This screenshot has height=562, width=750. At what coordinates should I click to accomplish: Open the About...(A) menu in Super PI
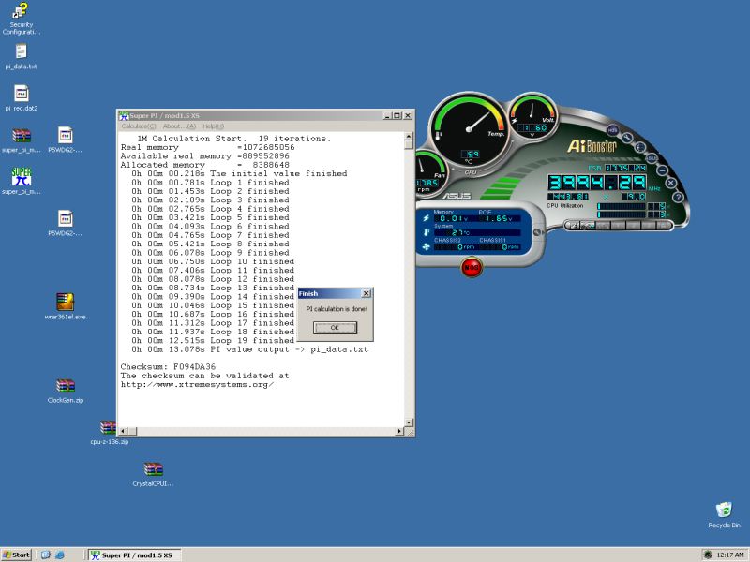point(179,126)
